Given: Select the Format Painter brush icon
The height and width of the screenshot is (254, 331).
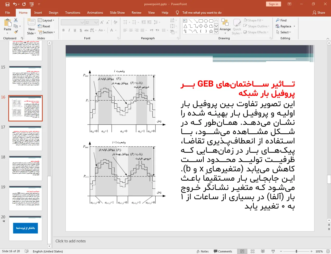Looking at the screenshot, I should 16,32.
